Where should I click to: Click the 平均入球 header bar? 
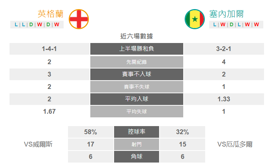pyautogui.click(x=137, y=99)
